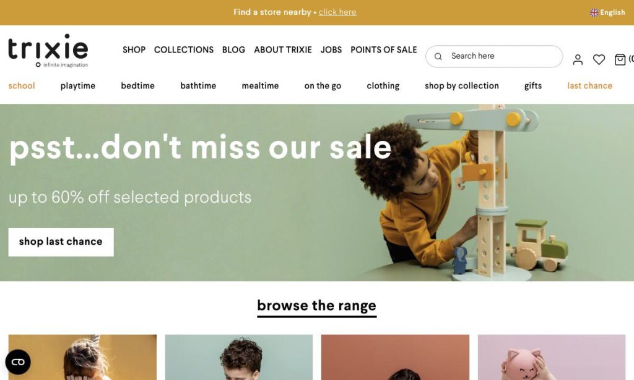Go to ABOUT TRIXIE page
Viewport: 634px width, 380px height.
[282, 49]
